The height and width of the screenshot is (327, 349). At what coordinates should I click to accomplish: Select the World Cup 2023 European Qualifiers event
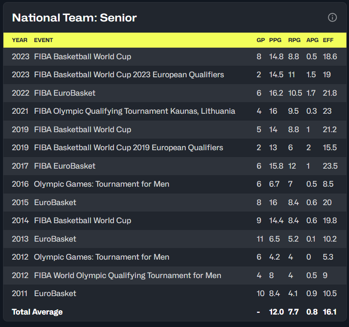pos(129,75)
